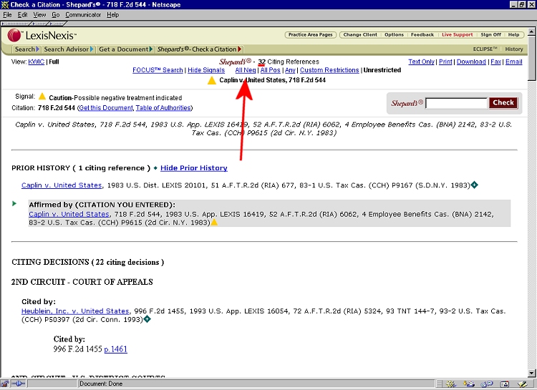The image size is (537, 390).
Task: Click the LexisNexis Help button
Action: (x=513, y=35)
